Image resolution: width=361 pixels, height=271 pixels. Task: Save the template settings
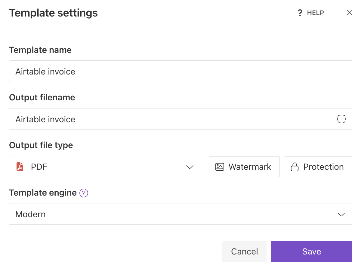pyautogui.click(x=311, y=251)
